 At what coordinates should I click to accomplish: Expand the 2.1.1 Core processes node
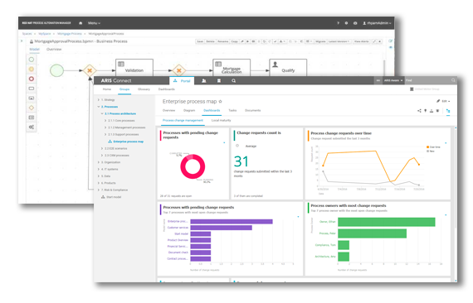click(x=105, y=121)
